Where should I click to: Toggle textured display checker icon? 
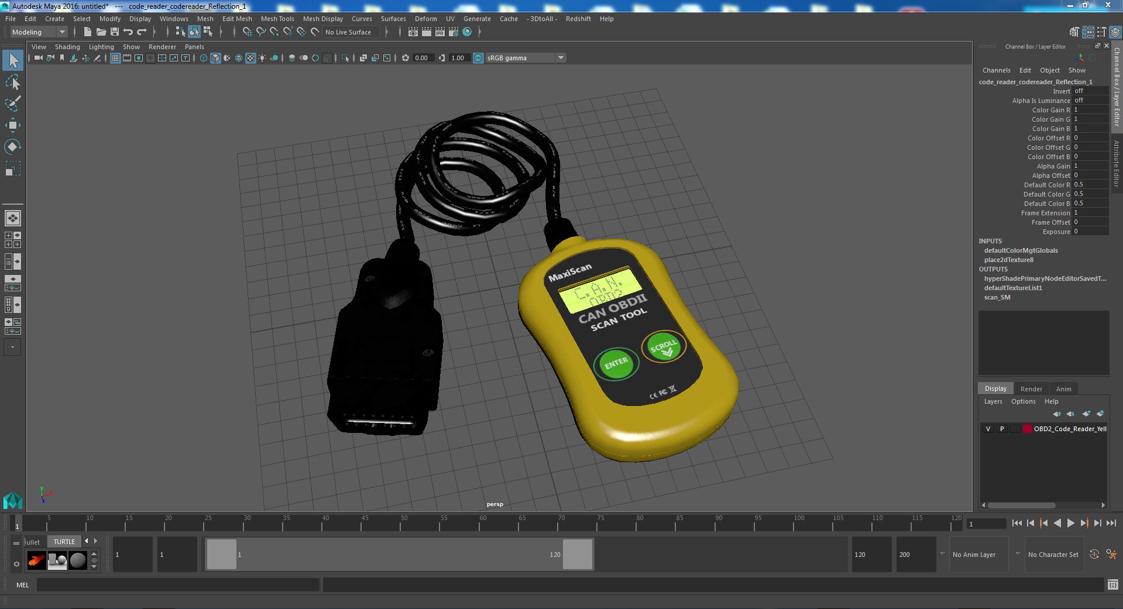pos(250,58)
